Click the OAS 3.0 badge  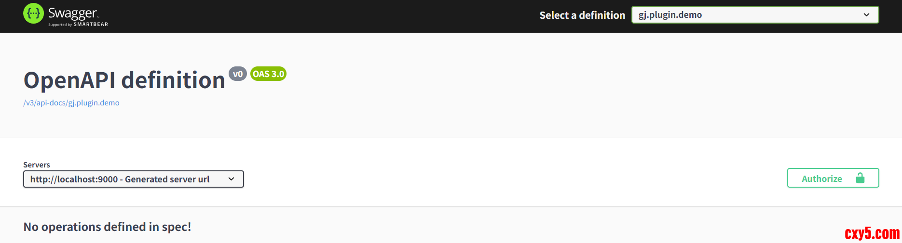[268, 74]
